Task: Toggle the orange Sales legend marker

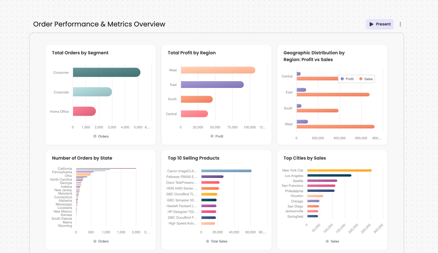Action: 361,79
